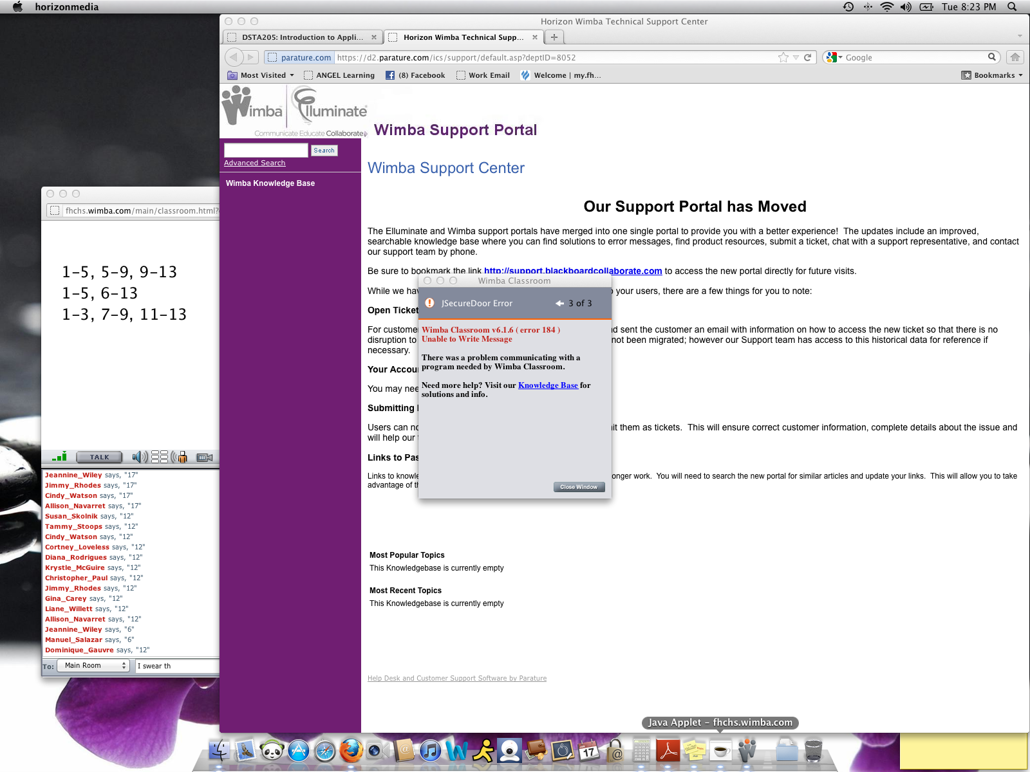This screenshot has width=1030, height=772.
Task: Open iCal calendar from the Dock
Action: [x=589, y=751]
